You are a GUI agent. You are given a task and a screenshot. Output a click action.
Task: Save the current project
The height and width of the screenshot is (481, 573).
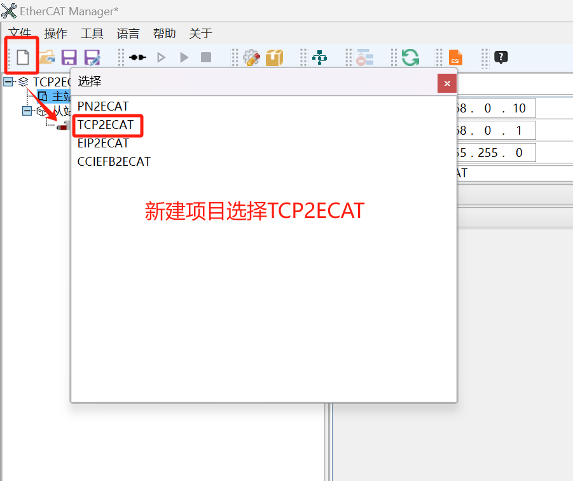tap(69, 57)
